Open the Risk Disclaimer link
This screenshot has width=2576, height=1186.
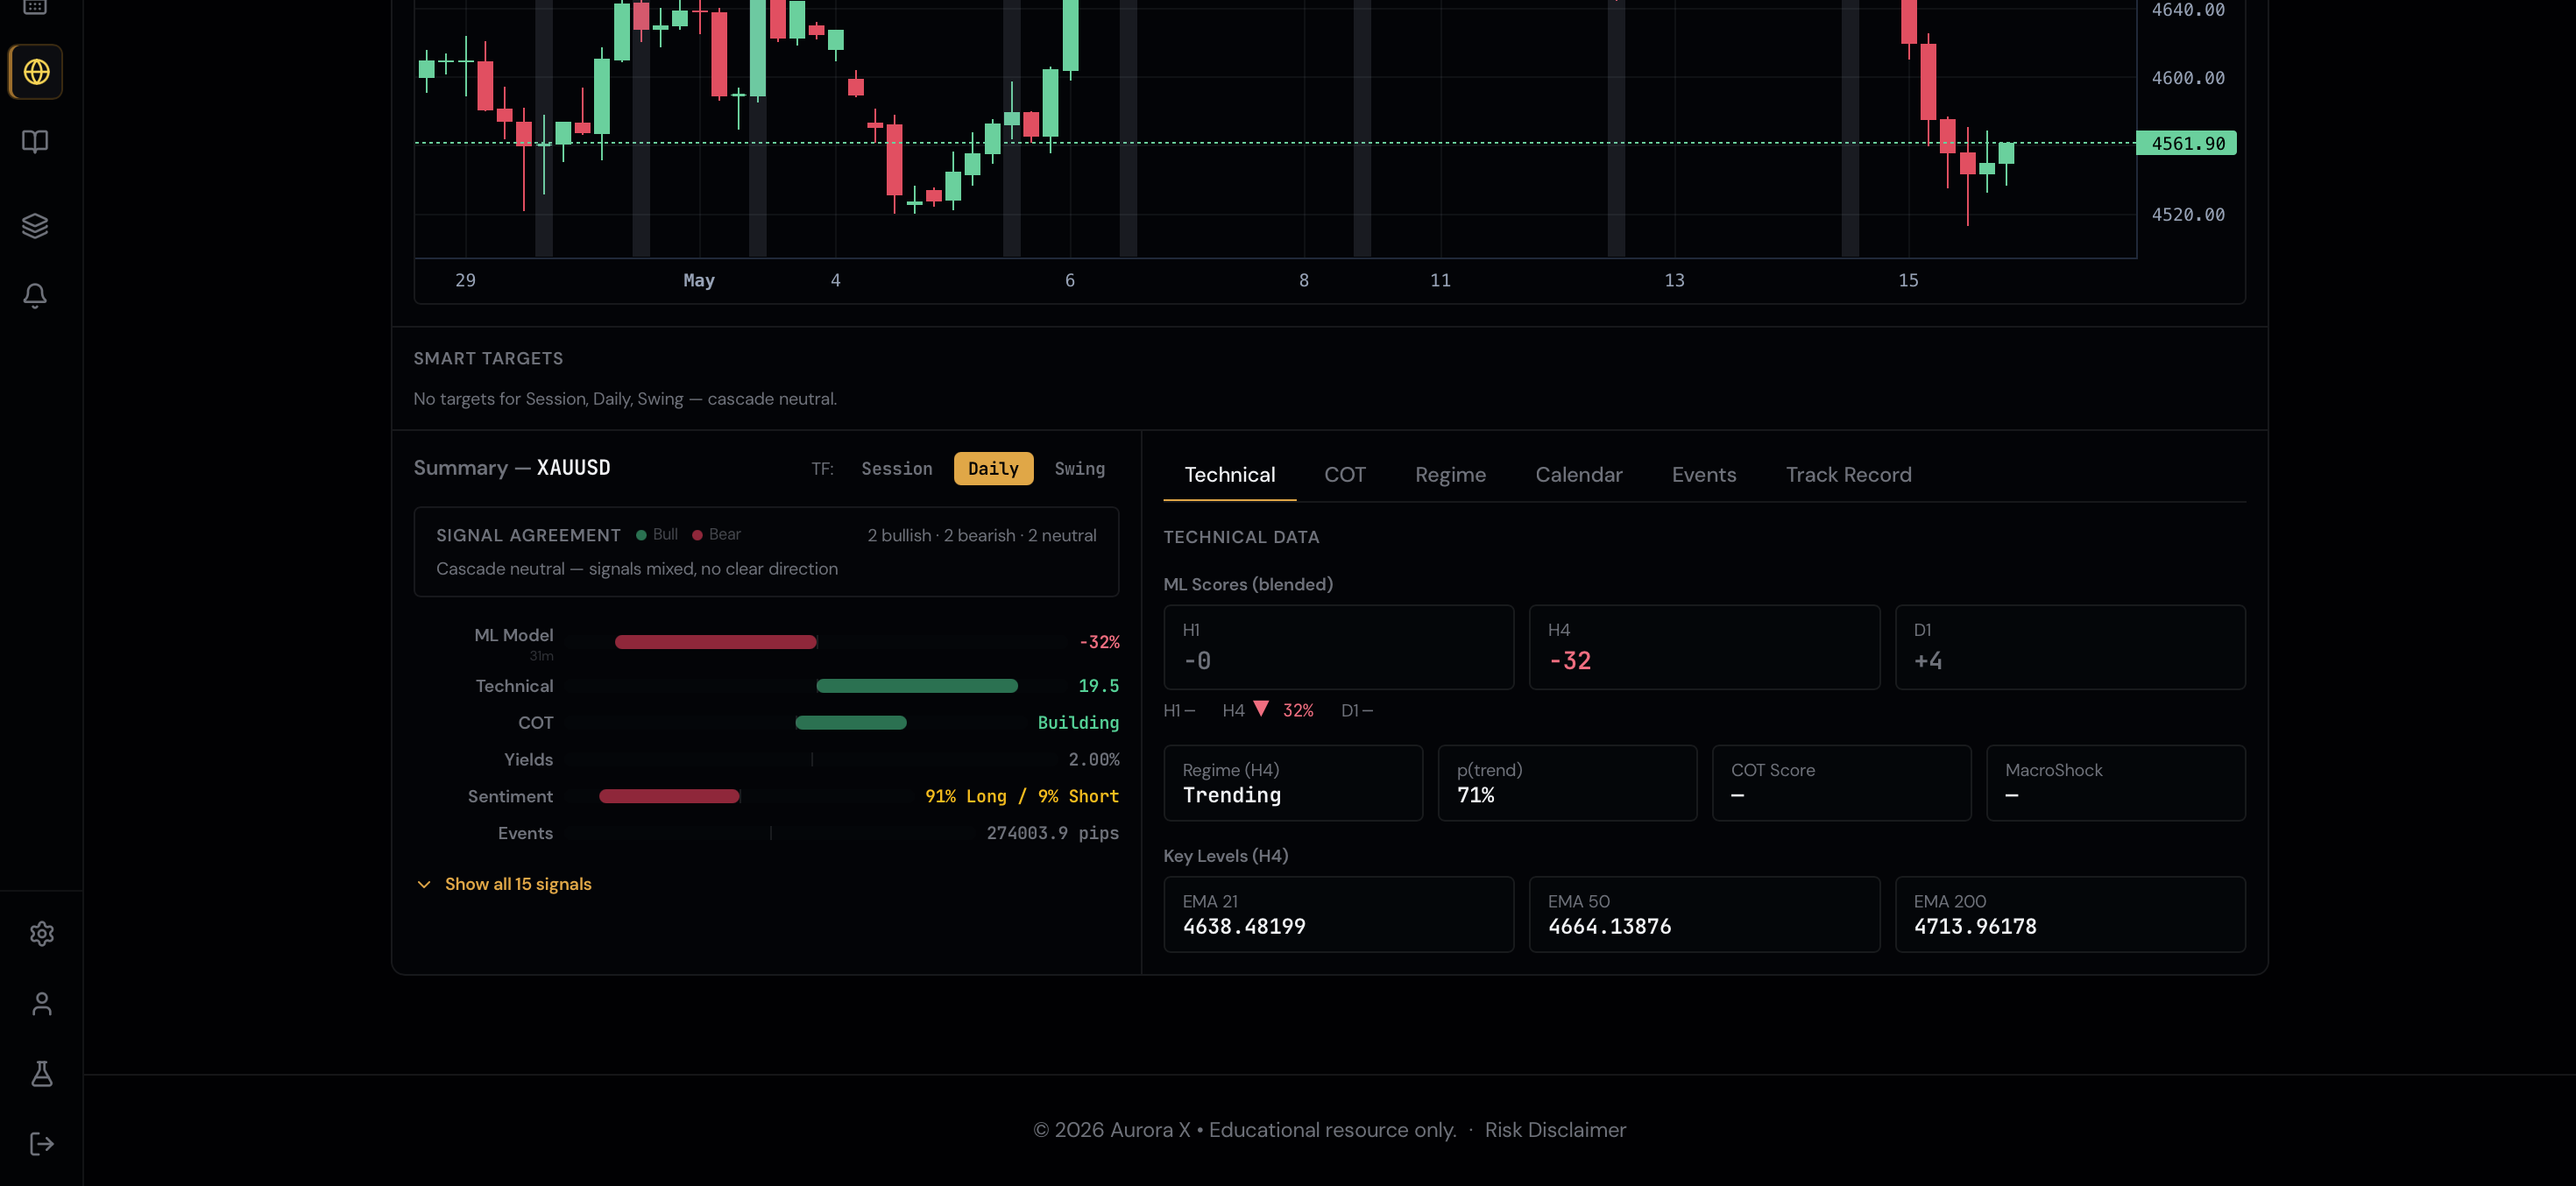coord(1555,1129)
